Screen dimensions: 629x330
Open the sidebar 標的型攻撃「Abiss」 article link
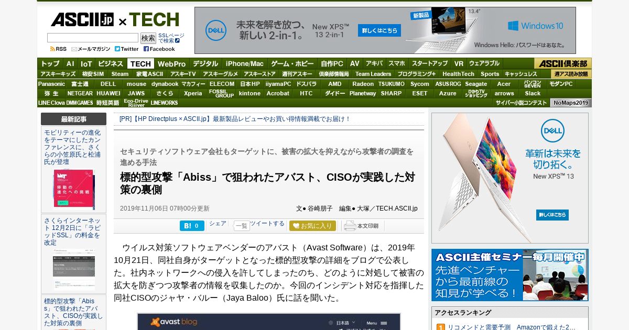(73, 312)
